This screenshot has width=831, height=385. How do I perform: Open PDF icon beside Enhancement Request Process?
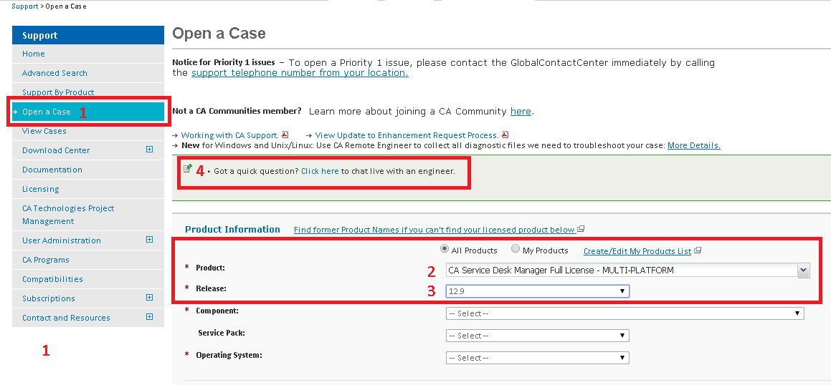click(505, 135)
